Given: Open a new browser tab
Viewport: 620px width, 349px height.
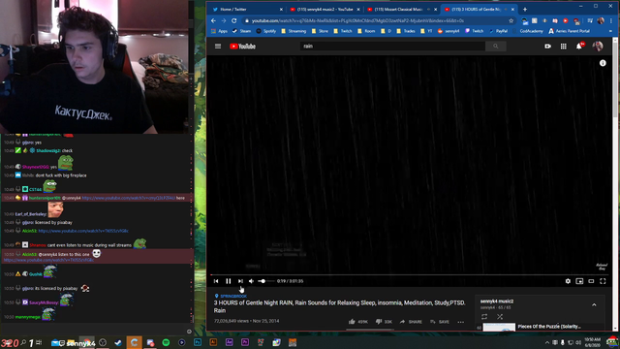Looking at the screenshot, I should 525,9.
